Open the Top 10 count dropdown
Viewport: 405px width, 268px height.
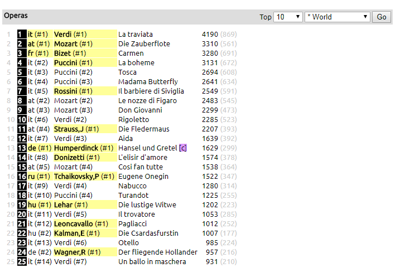[288, 17]
